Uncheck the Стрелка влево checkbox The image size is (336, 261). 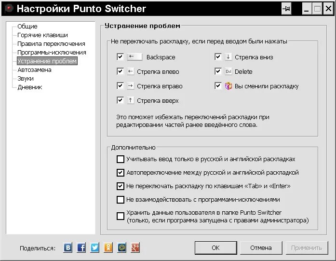[x=120, y=71]
